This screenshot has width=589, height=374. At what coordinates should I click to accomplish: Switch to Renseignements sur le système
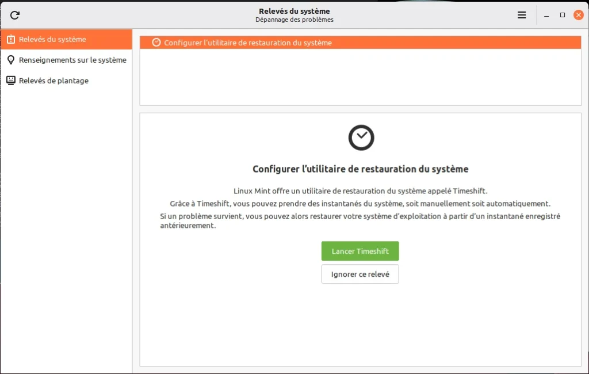pyautogui.click(x=72, y=60)
